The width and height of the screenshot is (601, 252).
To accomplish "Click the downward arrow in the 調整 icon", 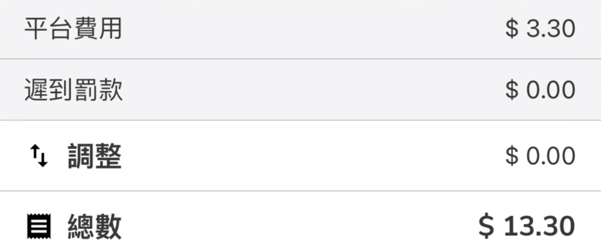I will pyautogui.click(x=43, y=159).
